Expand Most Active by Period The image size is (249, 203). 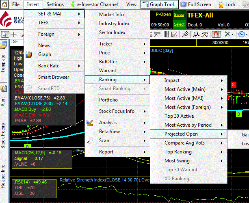[188, 125]
